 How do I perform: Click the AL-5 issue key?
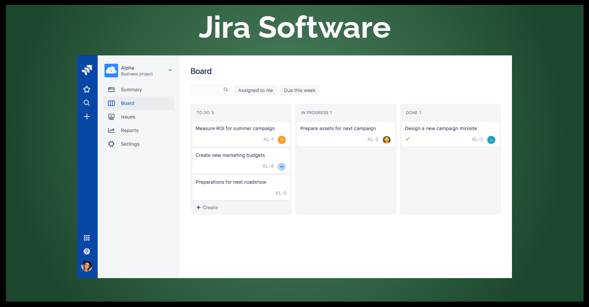281,193
